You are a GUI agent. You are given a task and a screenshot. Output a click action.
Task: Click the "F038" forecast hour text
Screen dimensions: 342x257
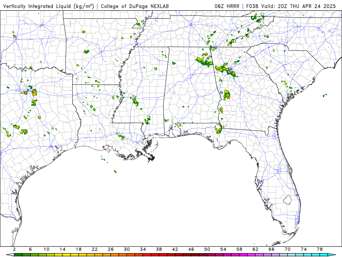tap(252, 6)
